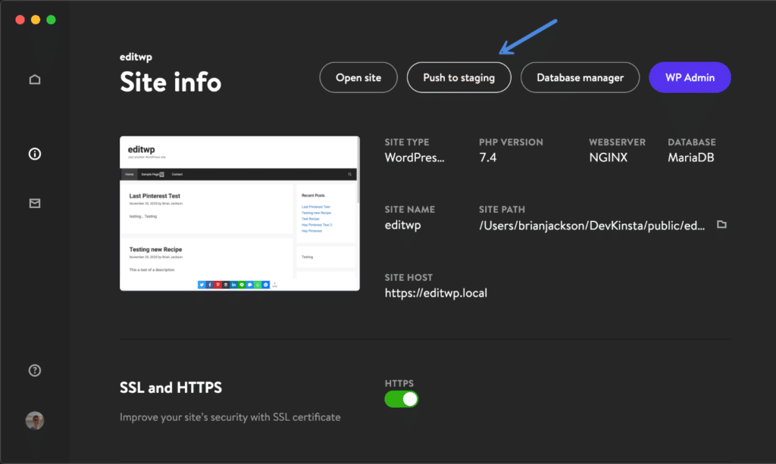776x464 pixels.
Task: Open the Database manager
Action: (580, 77)
